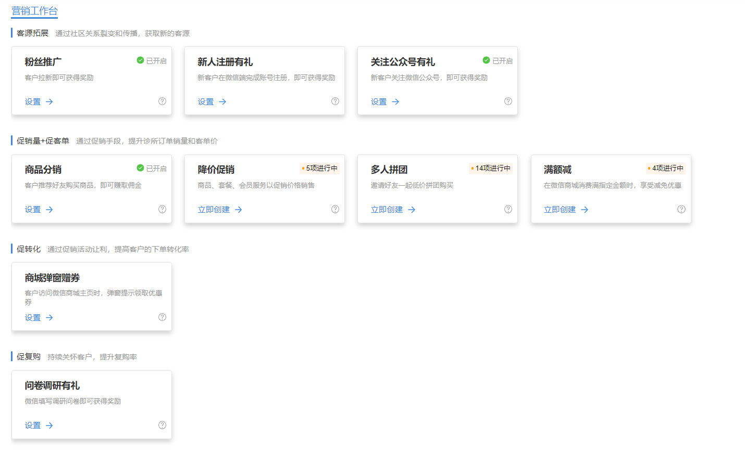Screen dimensions: 745x450
Task: Click question mark icon on 降价促销
Action: (335, 209)
